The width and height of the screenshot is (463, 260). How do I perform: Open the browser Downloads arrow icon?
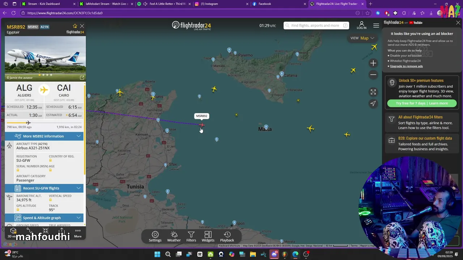[431, 13]
